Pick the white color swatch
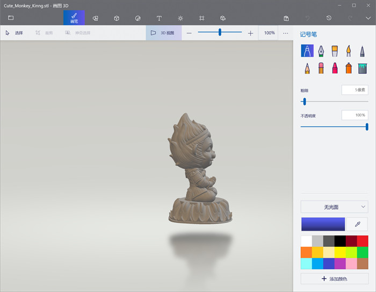 click(x=306, y=241)
